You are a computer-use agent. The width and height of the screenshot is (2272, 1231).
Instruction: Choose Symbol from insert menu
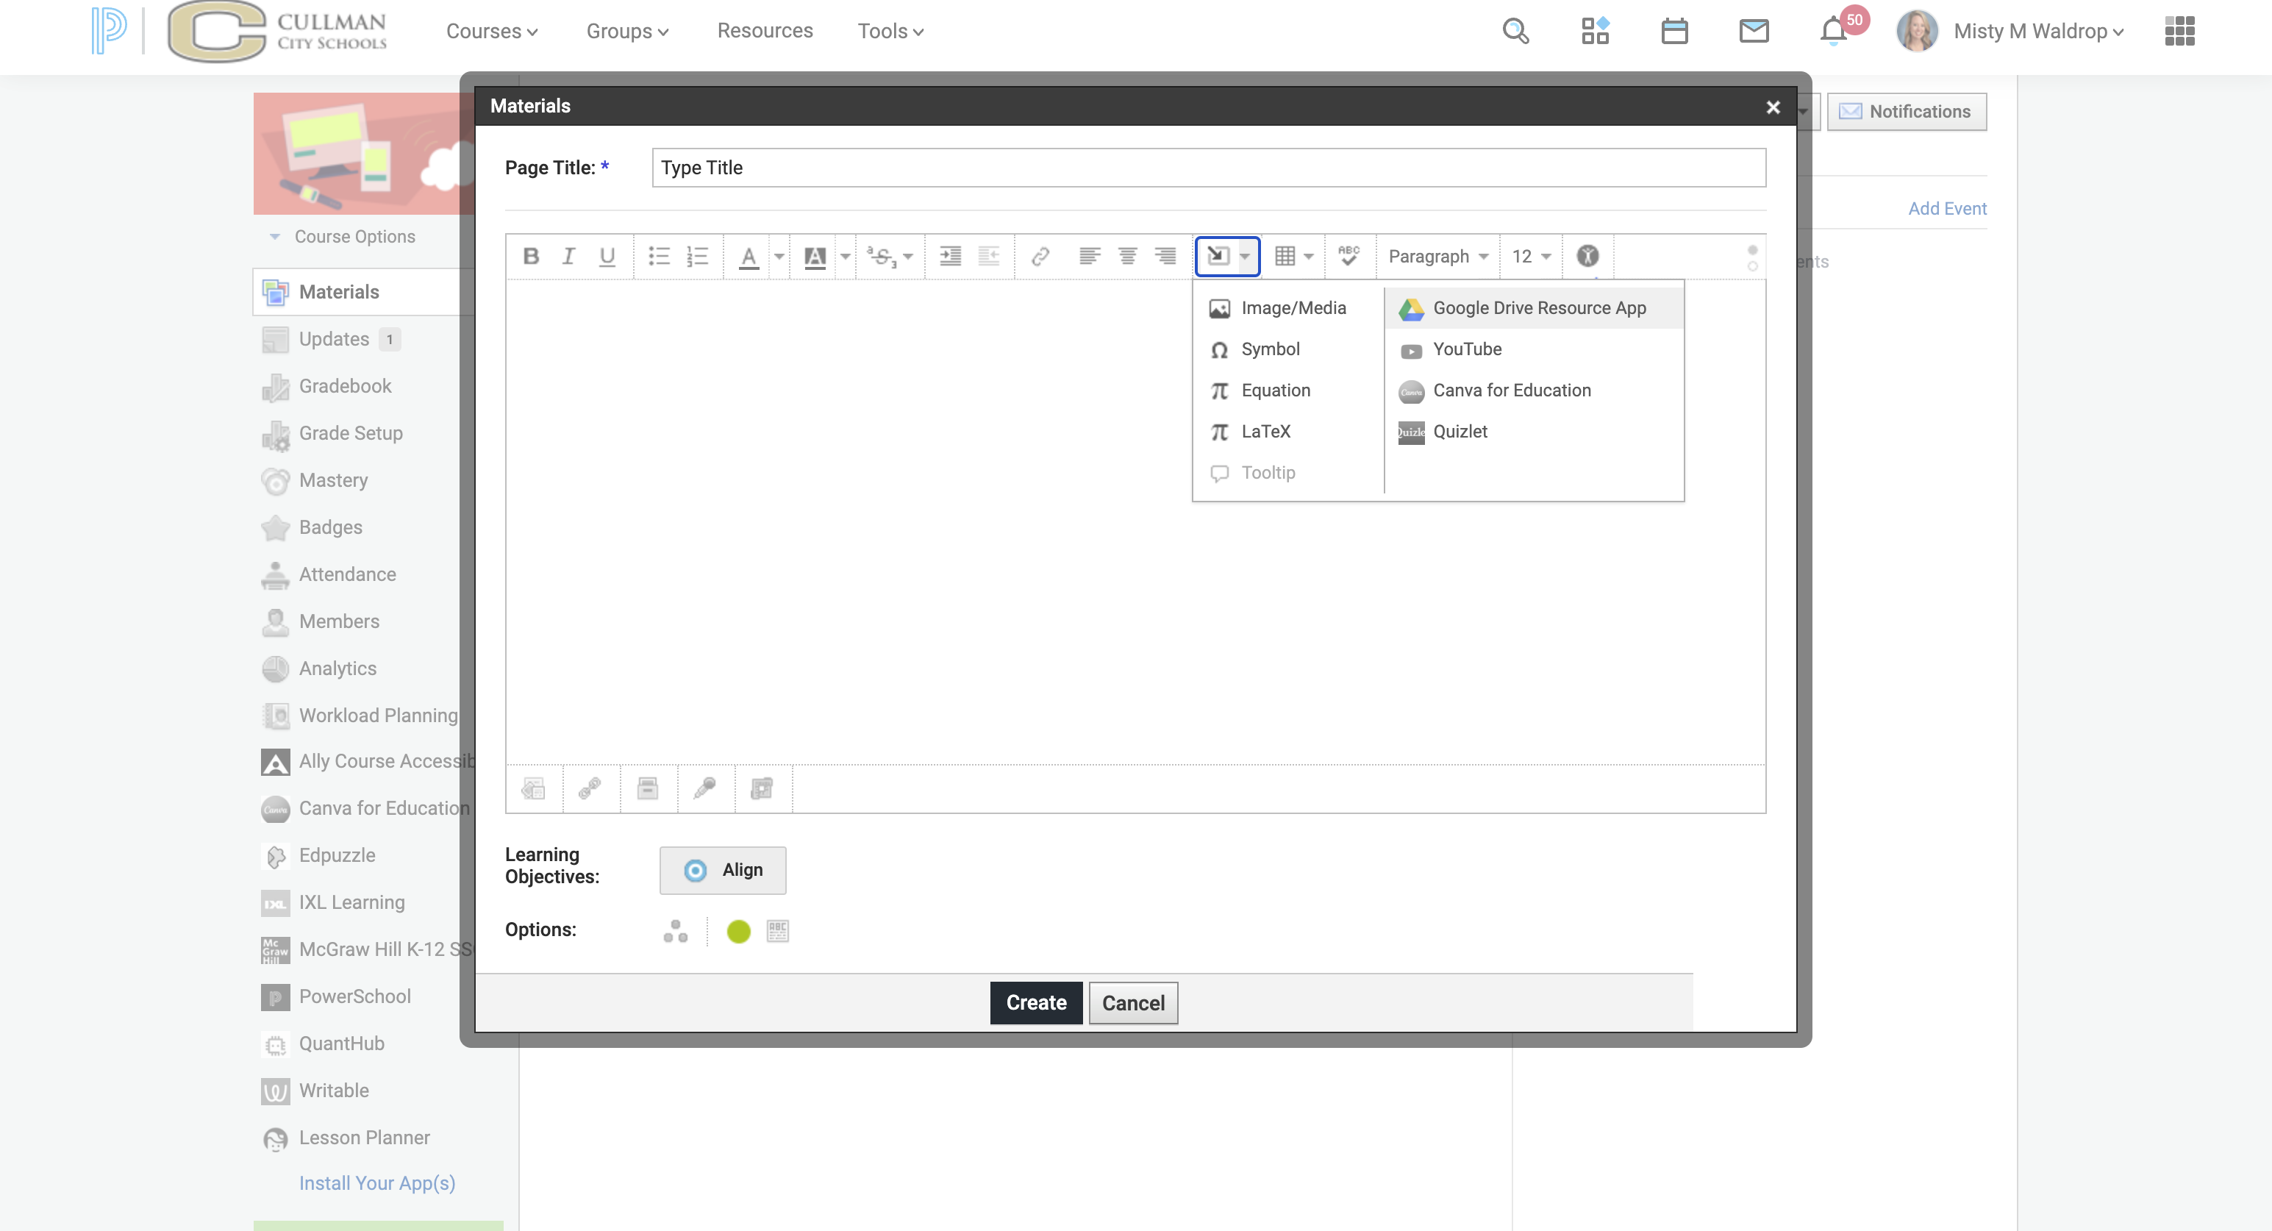point(1287,349)
